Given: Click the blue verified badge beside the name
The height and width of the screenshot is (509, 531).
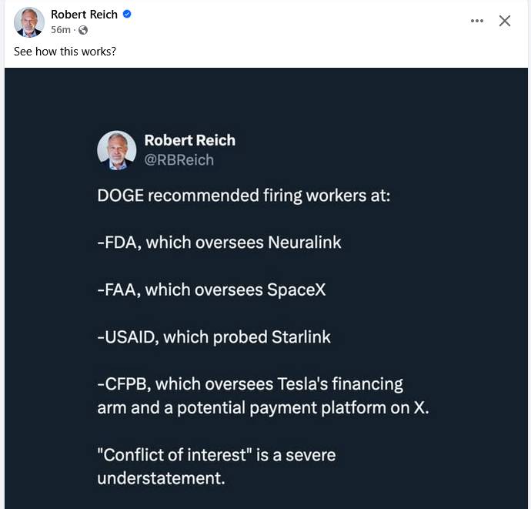Looking at the screenshot, I should [x=127, y=14].
